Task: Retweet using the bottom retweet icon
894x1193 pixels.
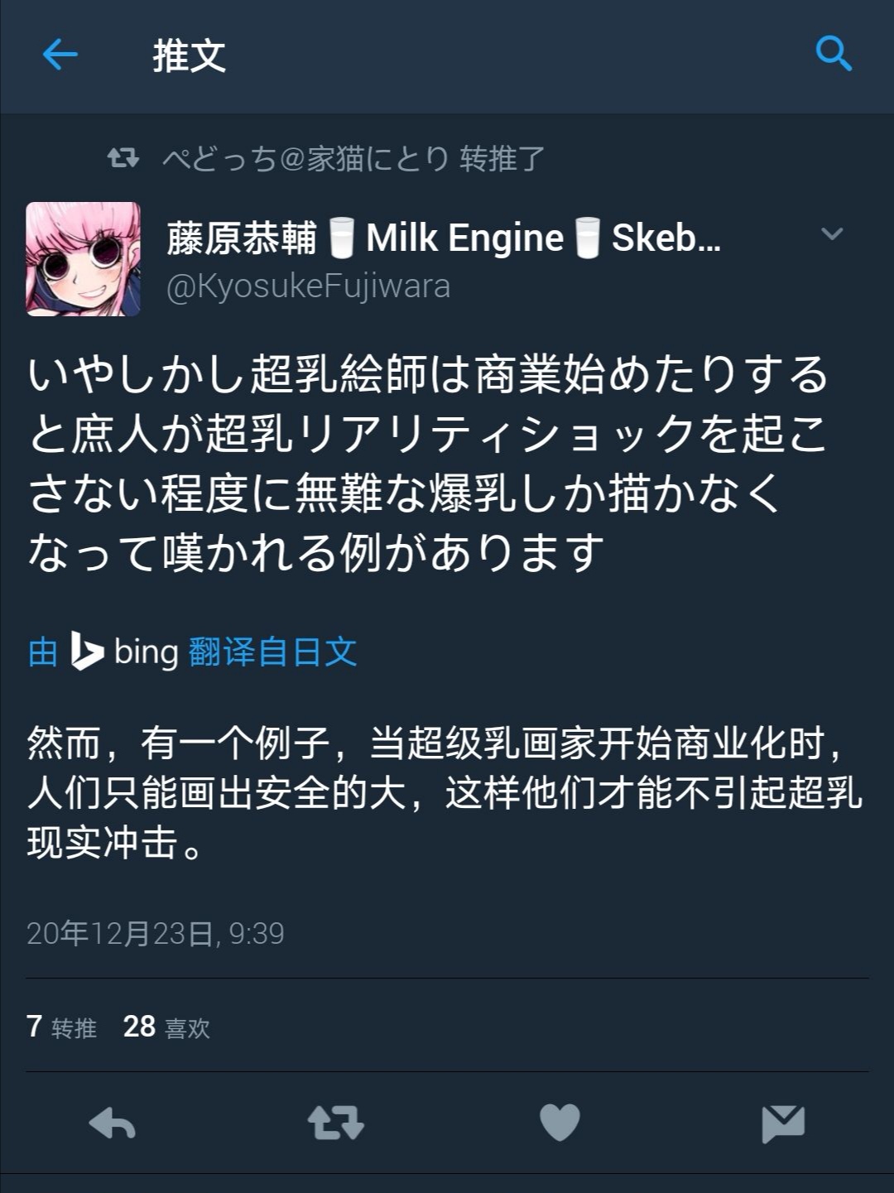Action: pyautogui.click(x=335, y=1123)
